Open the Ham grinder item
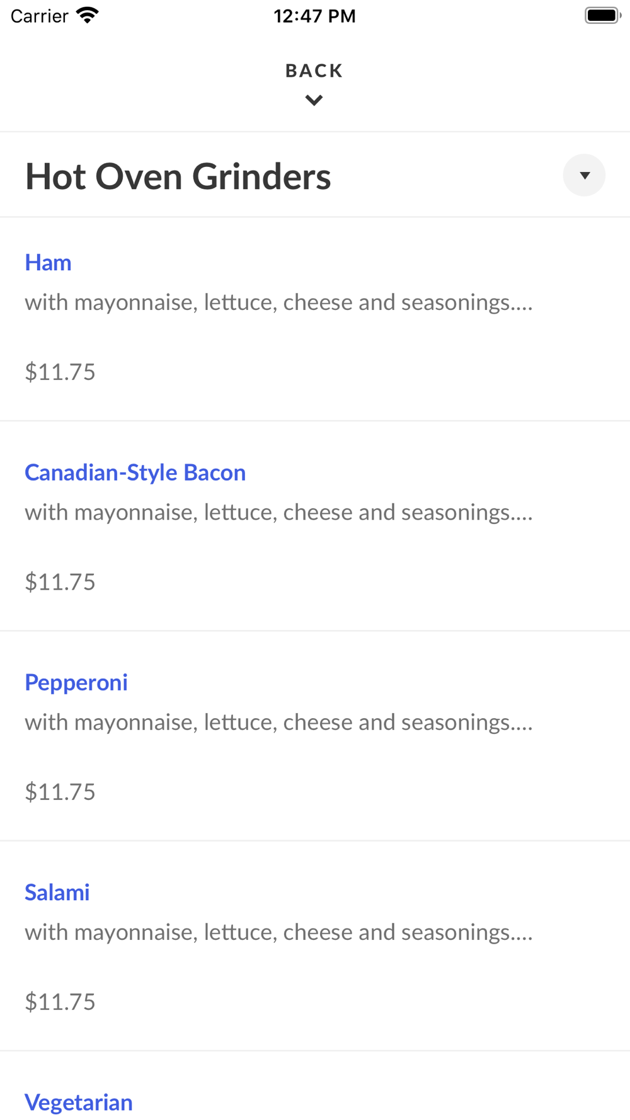 point(48,263)
